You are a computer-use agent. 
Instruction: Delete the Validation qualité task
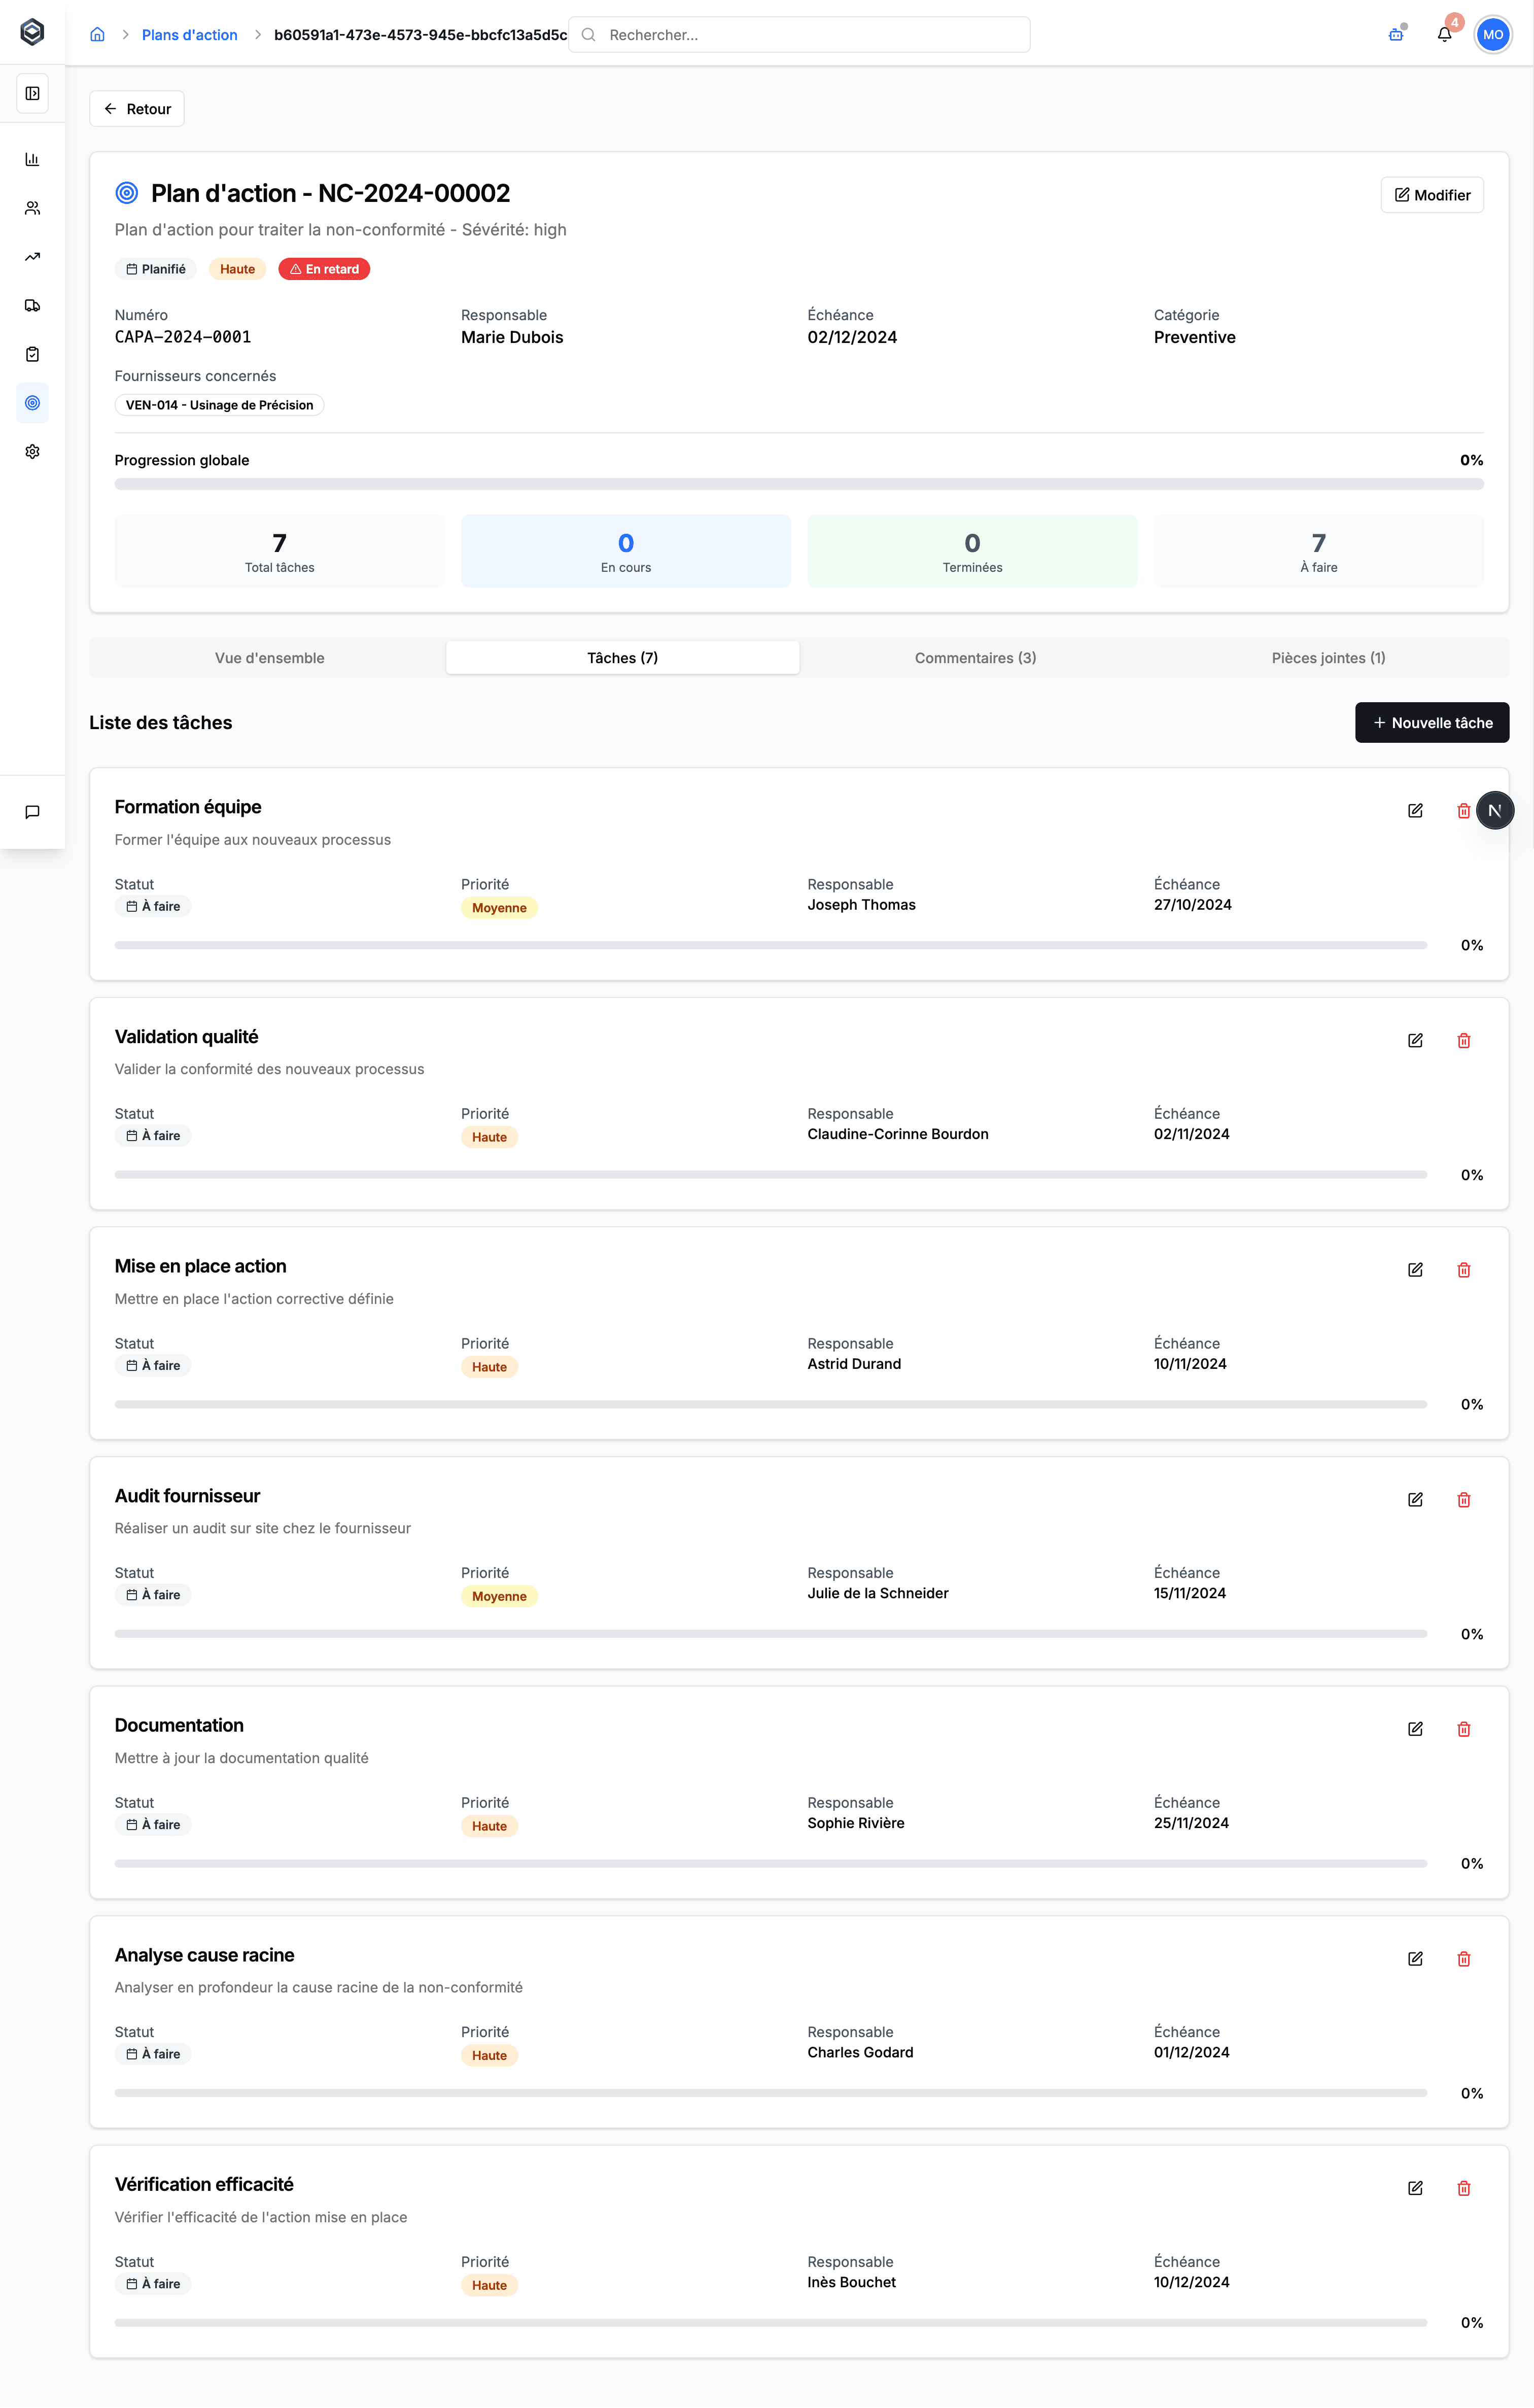pos(1463,1040)
